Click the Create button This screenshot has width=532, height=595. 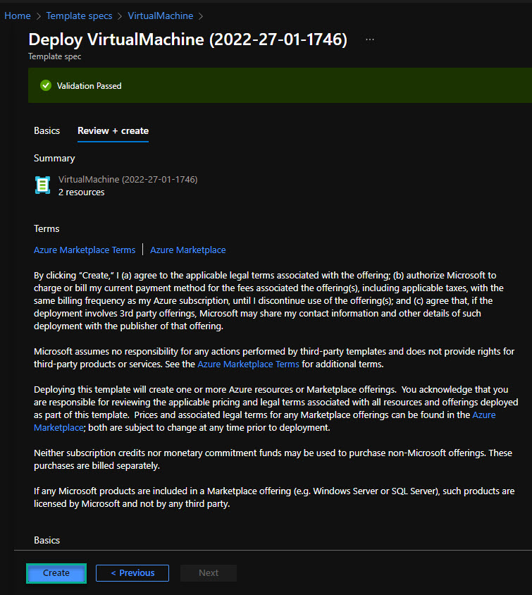56,572
